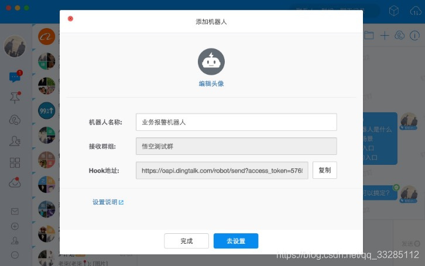Open the 设置说明 link

[108, 202]
